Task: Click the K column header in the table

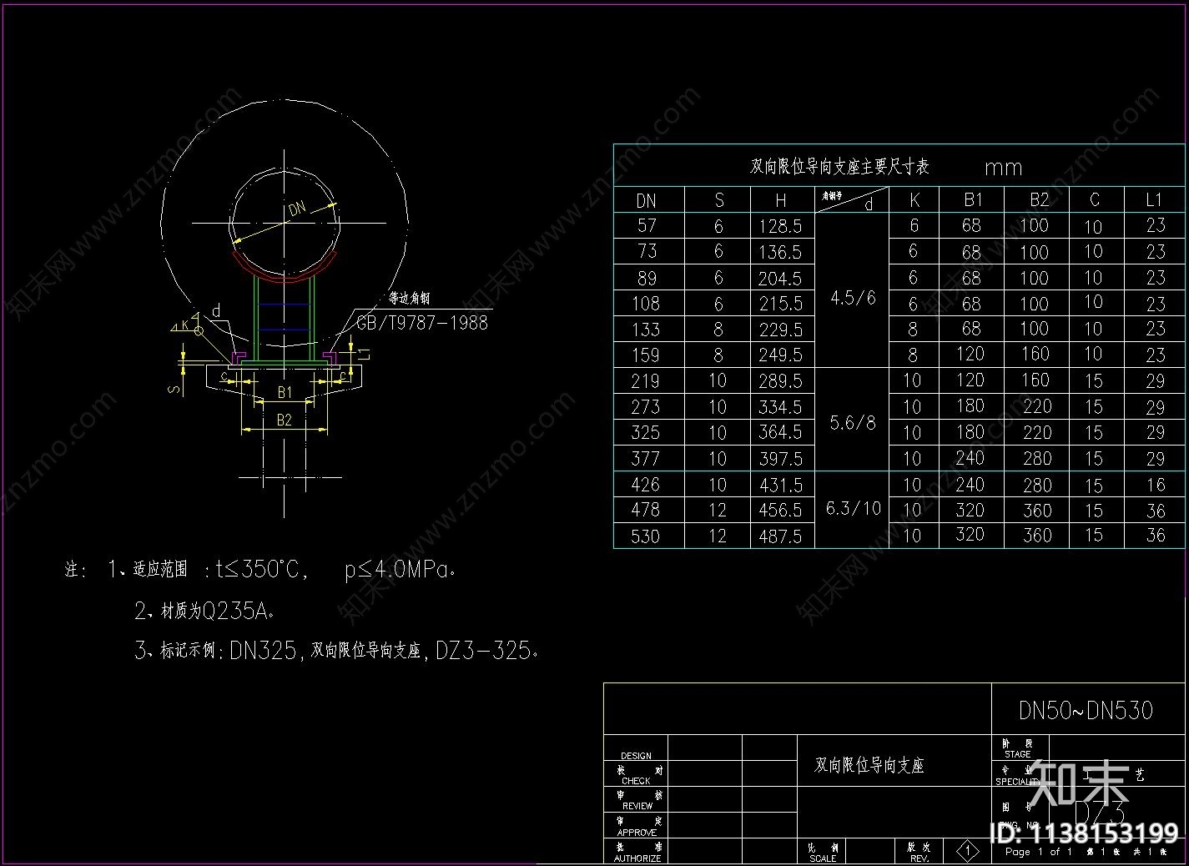Action: (x=914, y=200)
